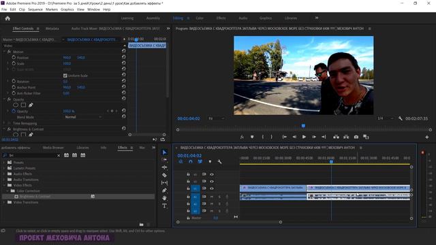
Task: Toggle the Motion effect fx switch
Action: pyautogui.click(x=9, y=52)
